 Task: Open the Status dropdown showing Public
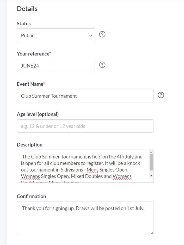coord(56,35)
